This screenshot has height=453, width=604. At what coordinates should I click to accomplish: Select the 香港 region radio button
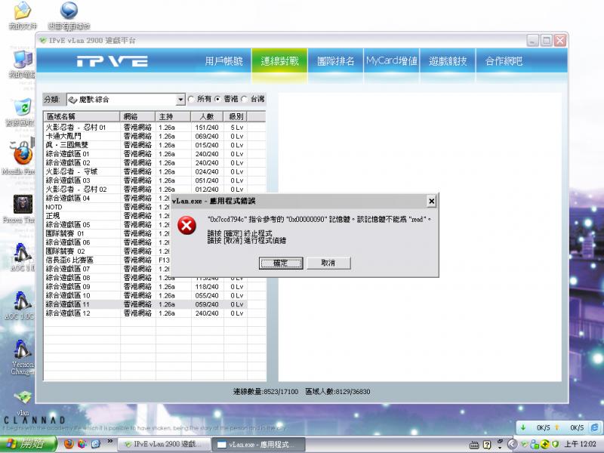219,99
